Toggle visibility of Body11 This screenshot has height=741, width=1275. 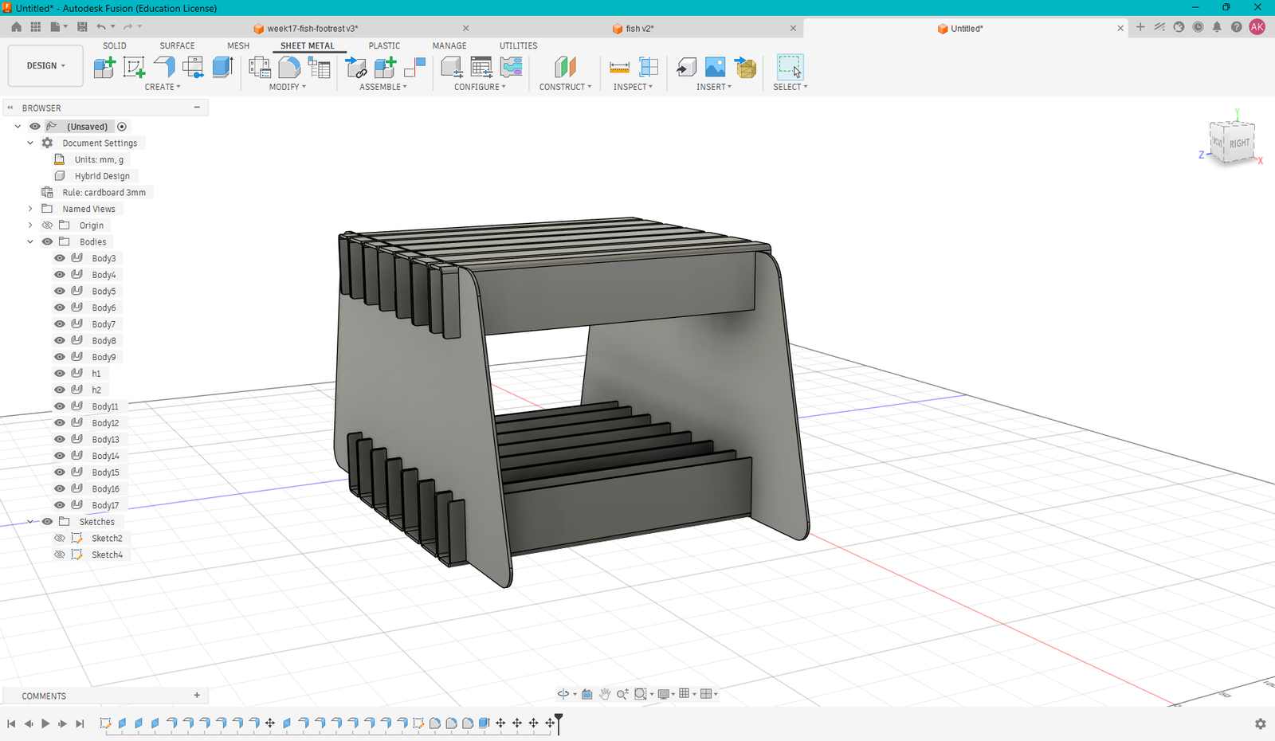click(x=60, y=406)
